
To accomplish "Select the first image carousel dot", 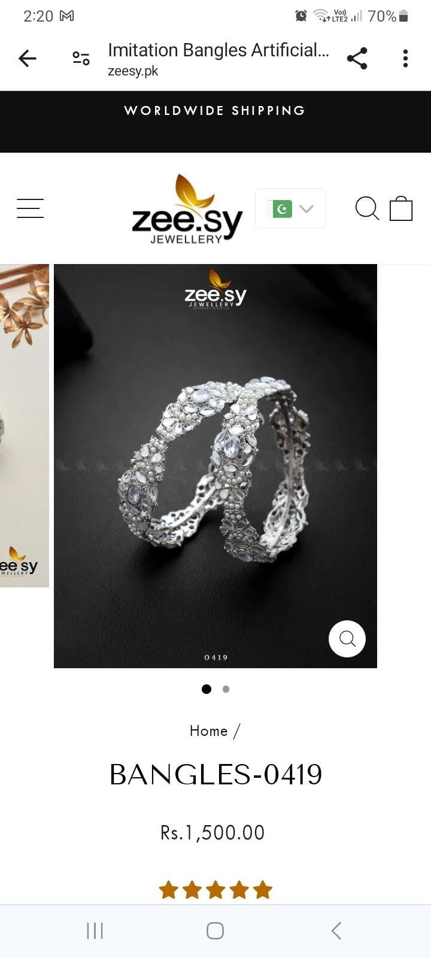I will point(207,689).
